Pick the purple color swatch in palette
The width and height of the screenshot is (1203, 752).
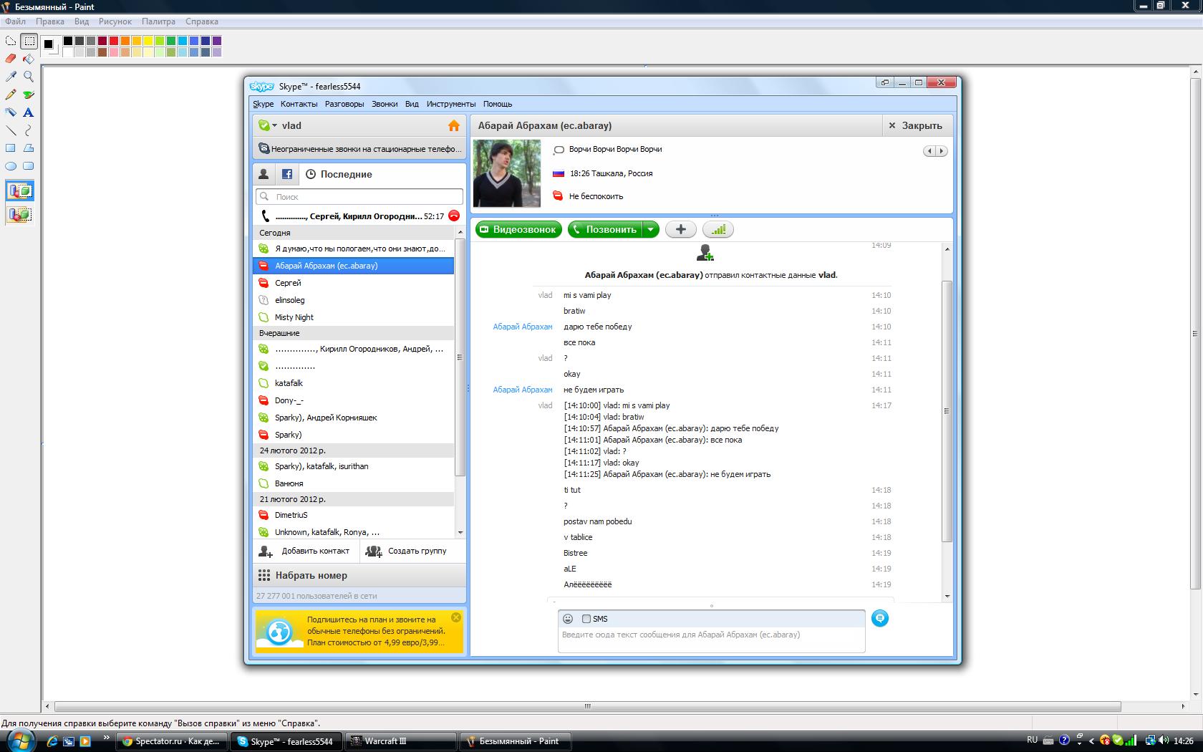[x=217, y=41]
